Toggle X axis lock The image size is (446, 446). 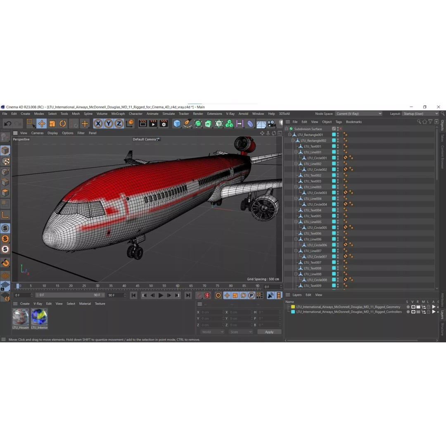point(98,123)
